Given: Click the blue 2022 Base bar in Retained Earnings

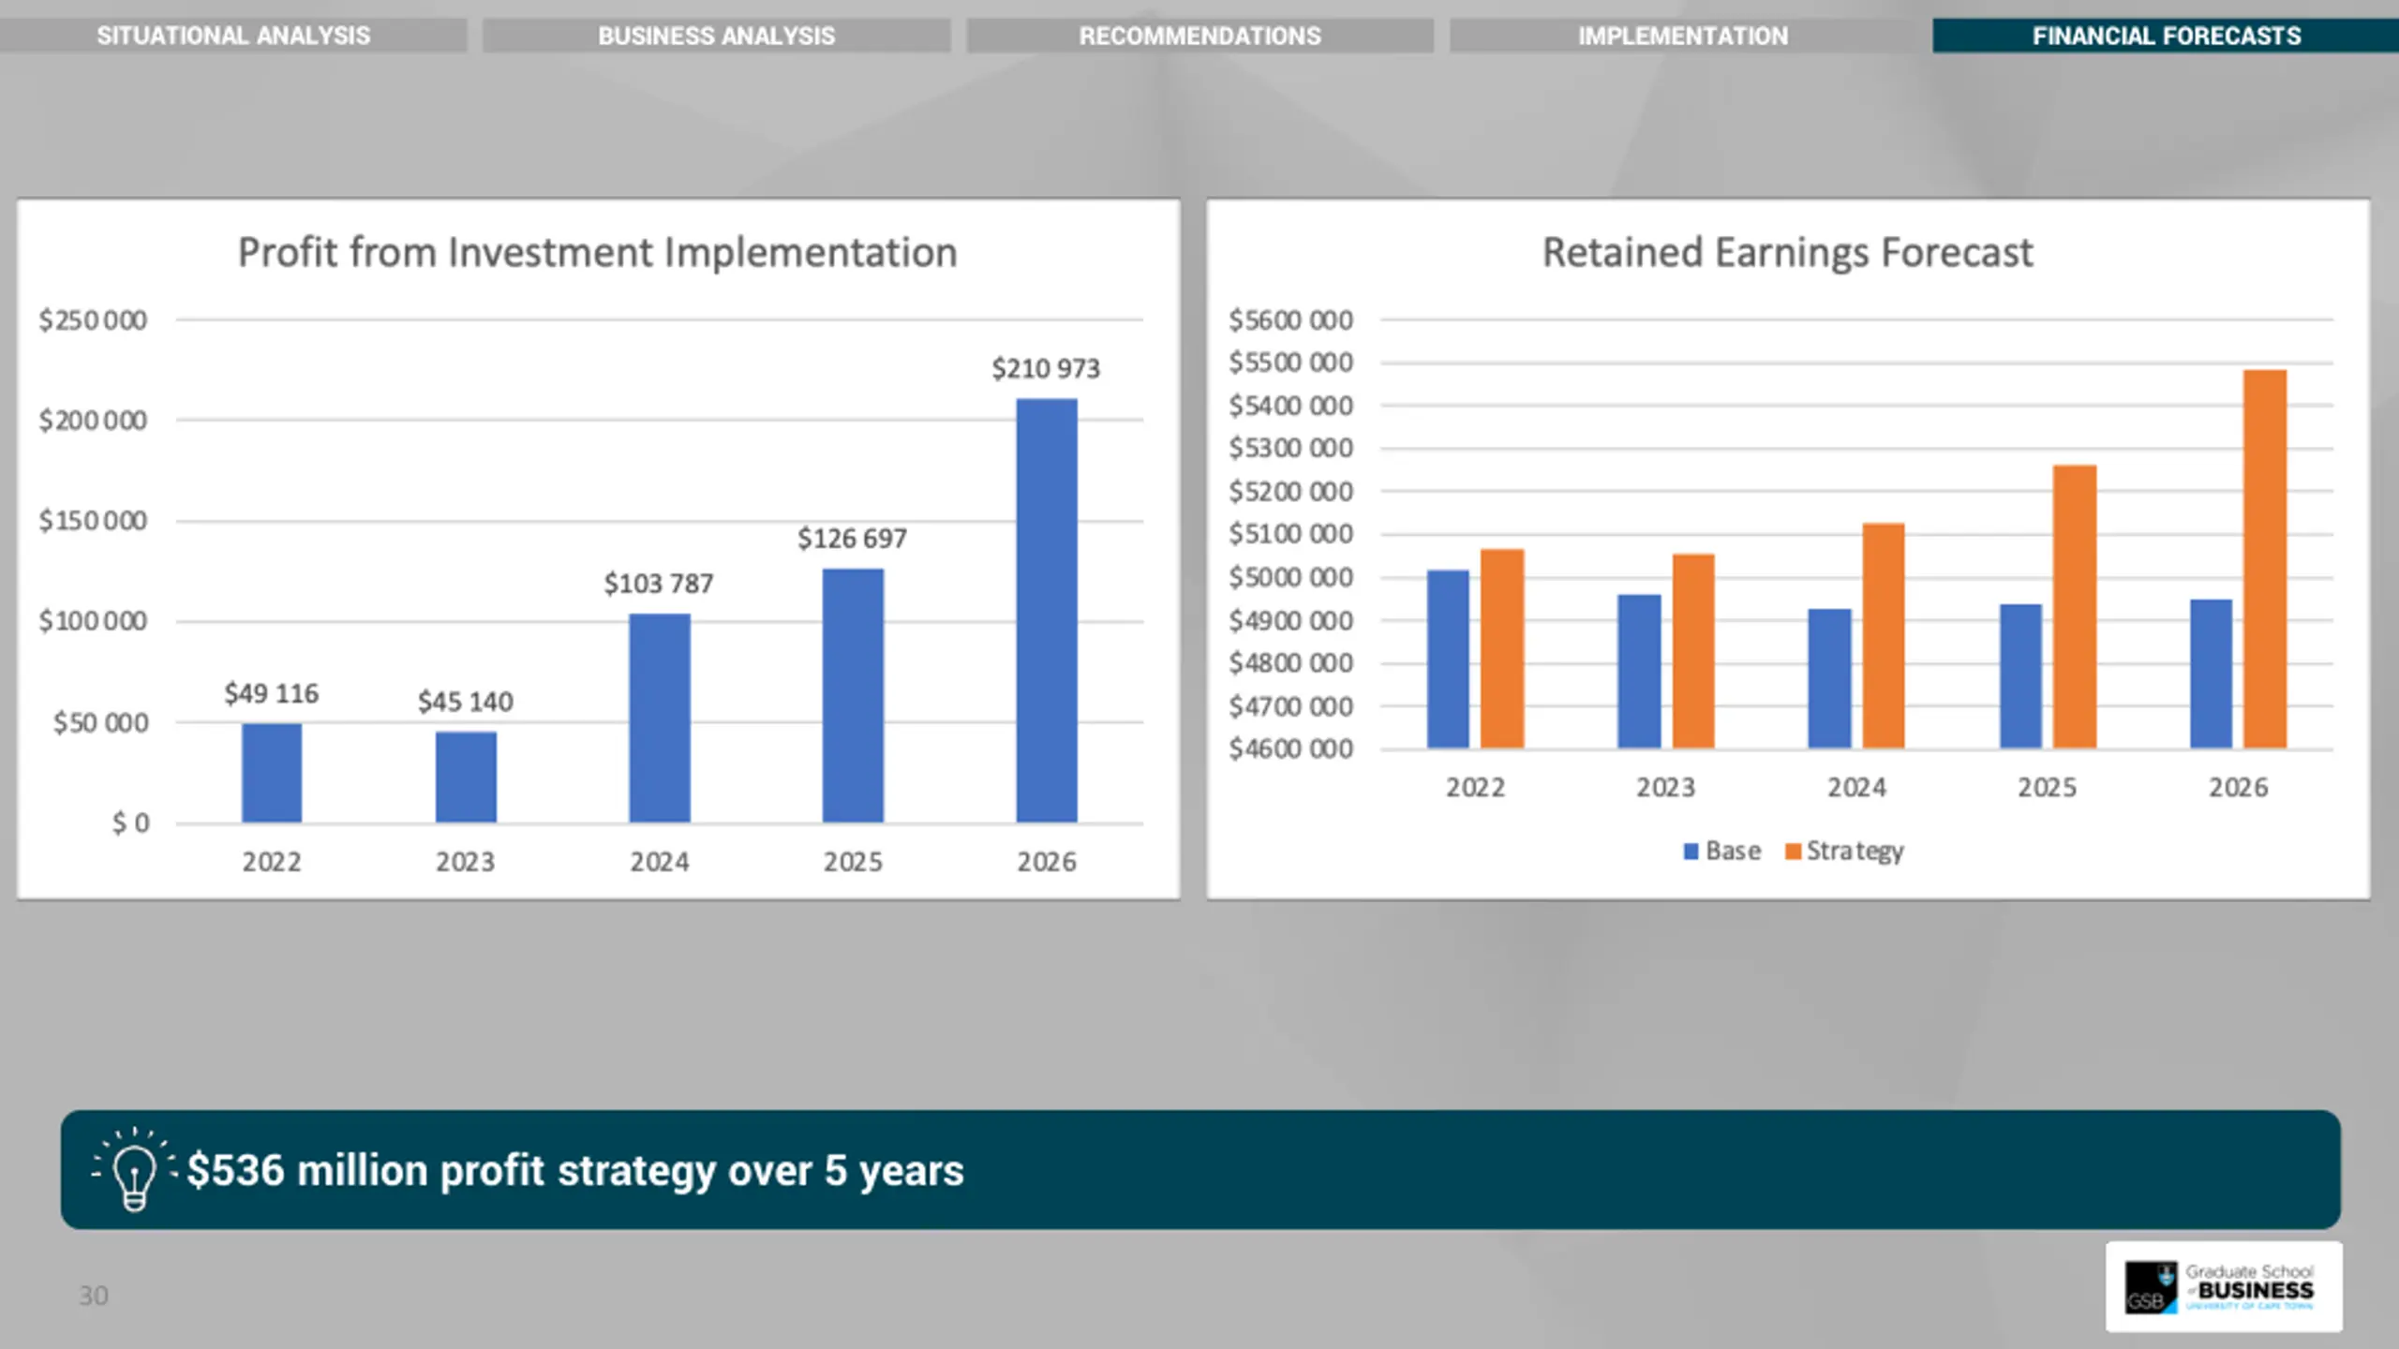Looking at the screenshot, I should (1448, 659).
